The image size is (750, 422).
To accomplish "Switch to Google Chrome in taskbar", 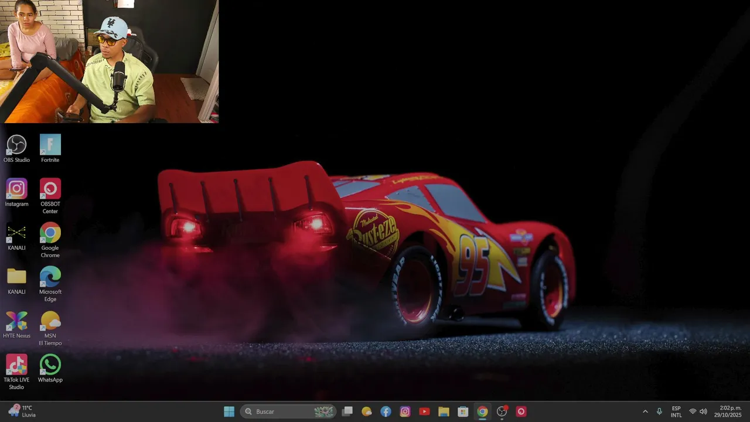I will pos(482,411).
